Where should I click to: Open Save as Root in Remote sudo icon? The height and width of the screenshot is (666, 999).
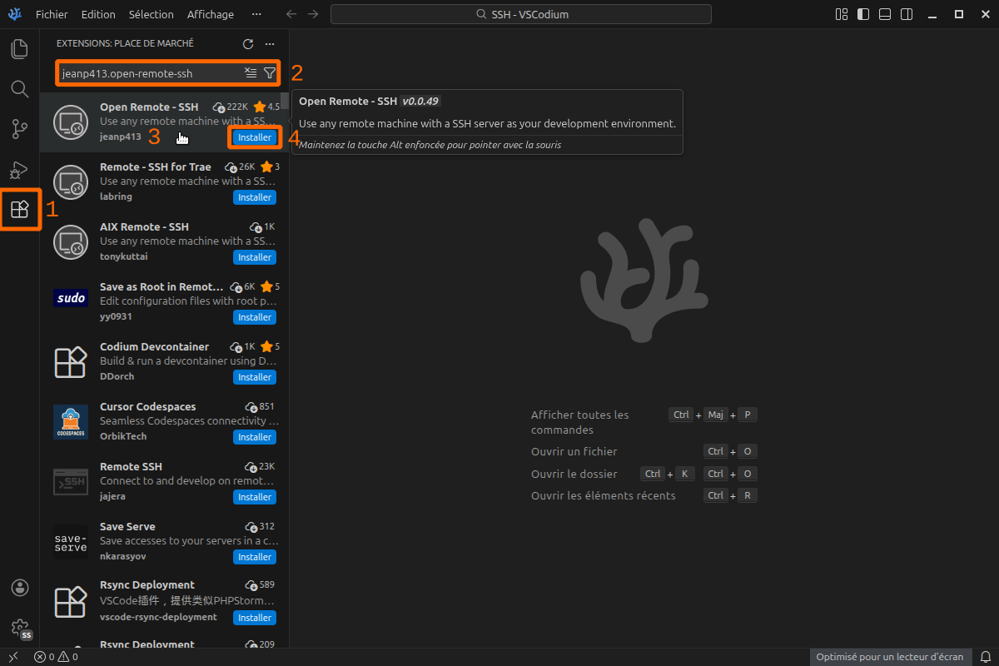70,298
